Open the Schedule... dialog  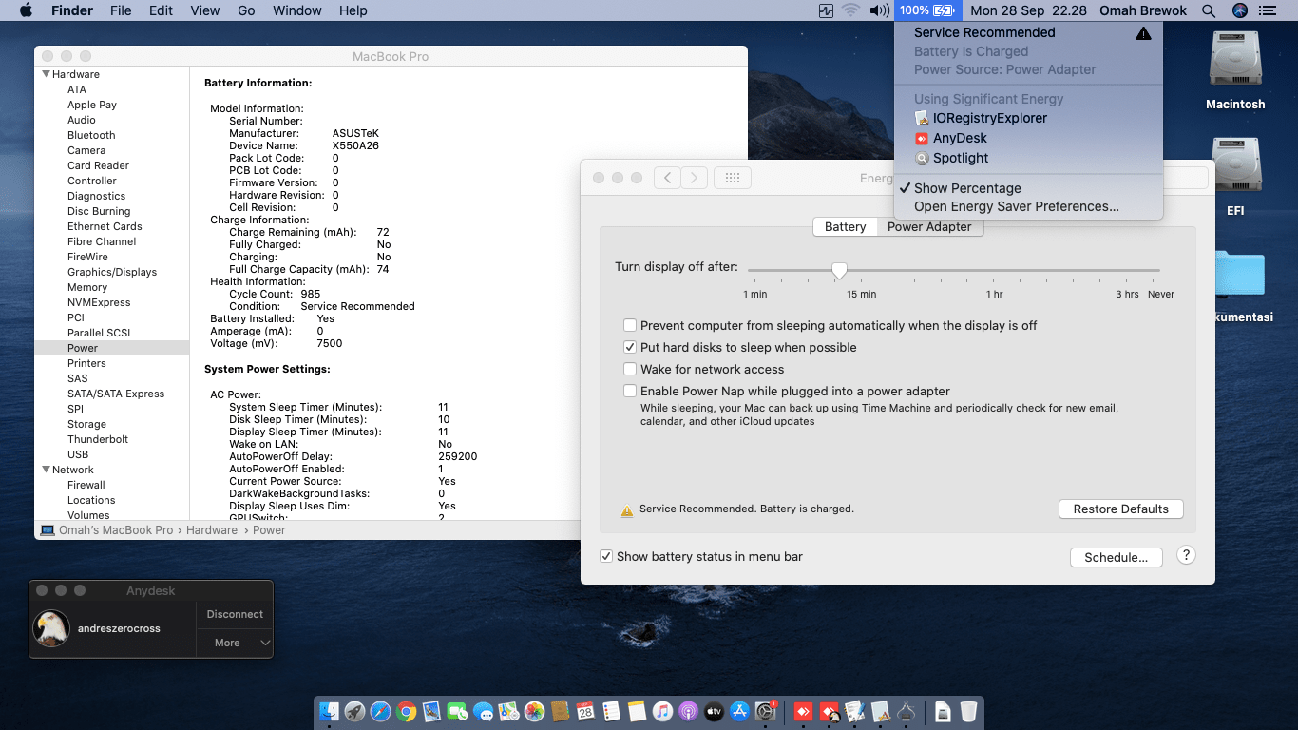[x=1117, y=557]
